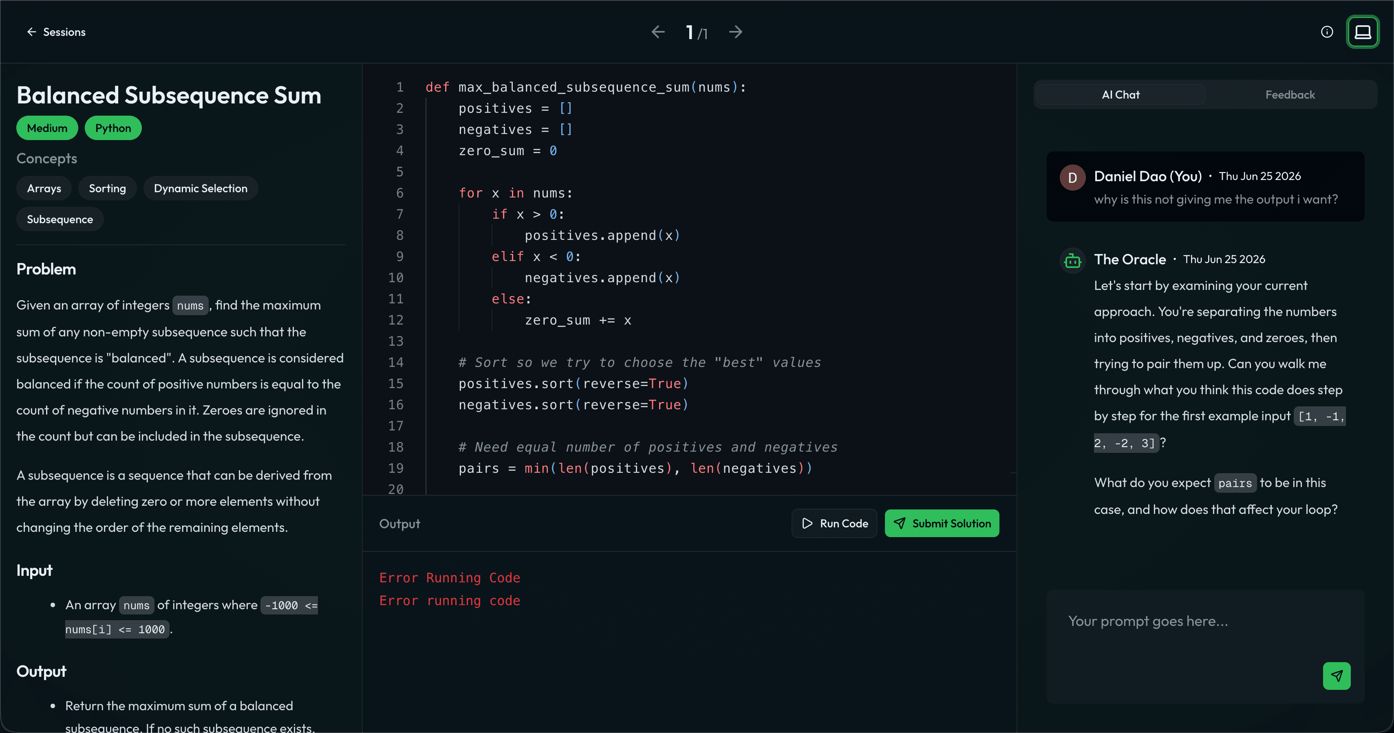Click the Medium difficulty badge

pos(47,128)
